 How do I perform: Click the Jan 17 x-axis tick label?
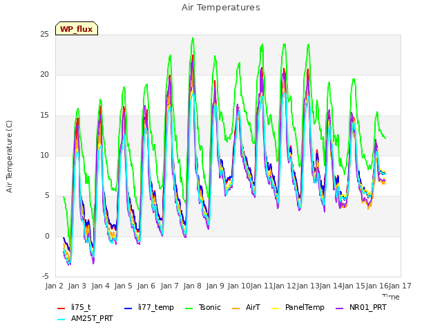[x=400, y=286]
